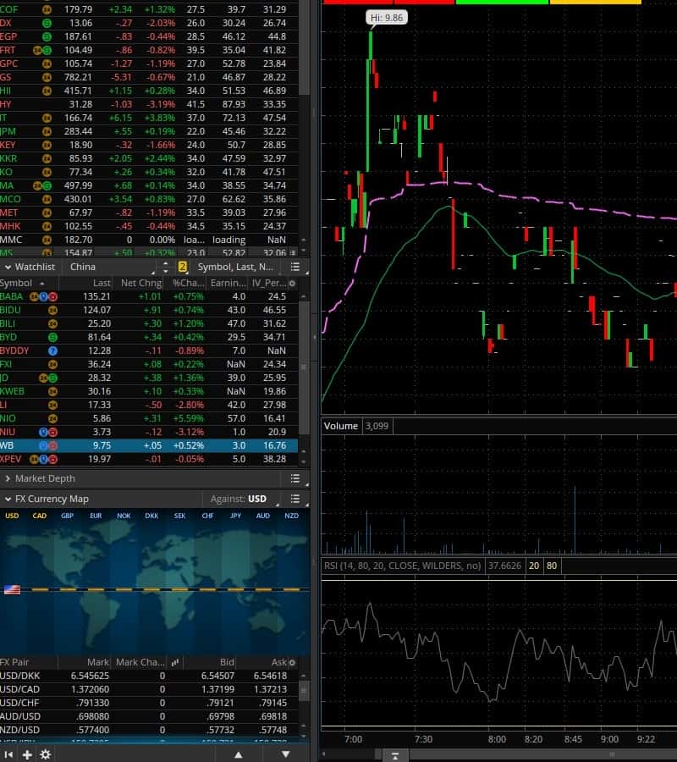The height and width of the screenshot is (762, 677).
Task: Click the gear icon in bottom-left toolbar
Action: pos(46,754)
